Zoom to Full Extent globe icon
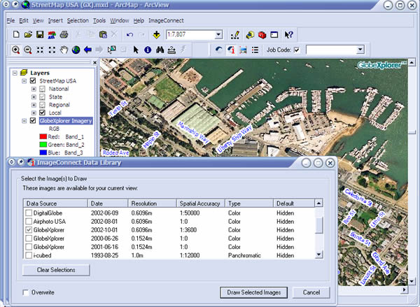Image resolution: width=420 pixels, height=307 pixels. pyautogui.click(x=76, y=50)
